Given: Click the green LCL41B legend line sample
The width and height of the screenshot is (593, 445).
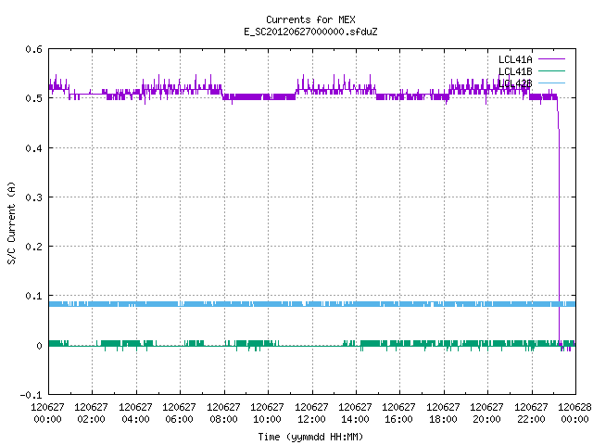Looking at the screenshot, I should [551, 70].
